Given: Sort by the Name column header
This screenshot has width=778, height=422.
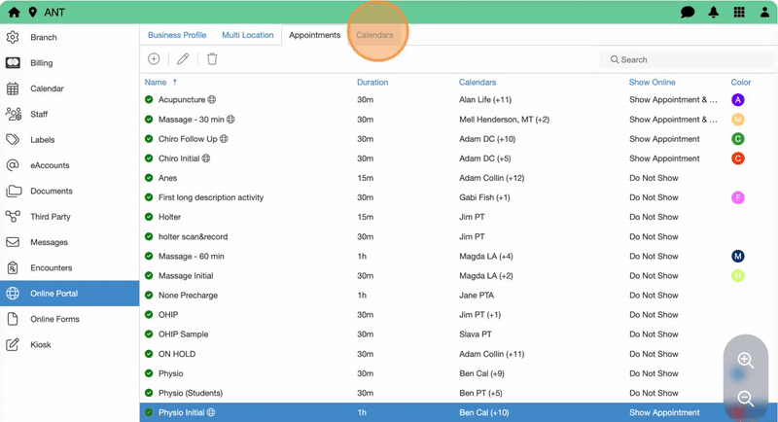Looking at the screenshot, I should (156, 83).
